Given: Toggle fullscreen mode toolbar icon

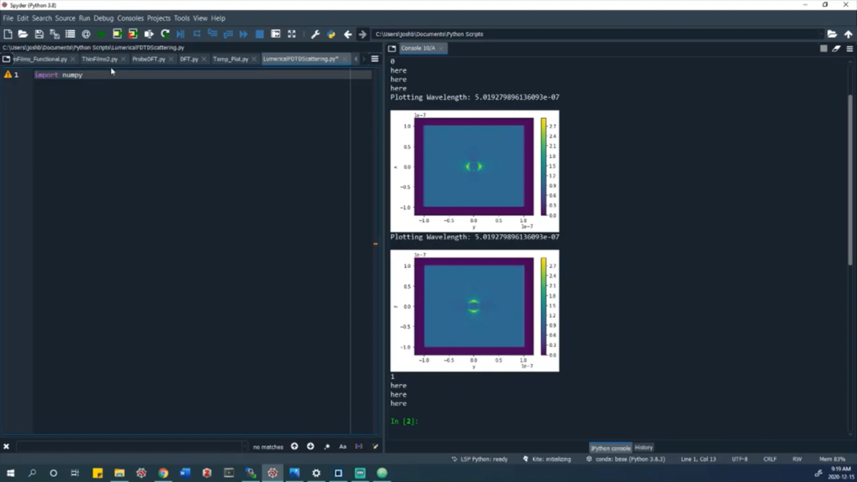Looking at the screenshot, I should [291, 34].
